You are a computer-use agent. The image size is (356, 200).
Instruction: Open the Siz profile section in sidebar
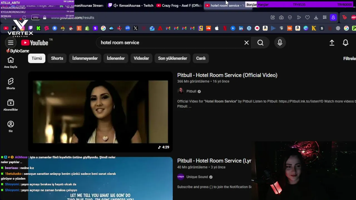click(11, 126)
